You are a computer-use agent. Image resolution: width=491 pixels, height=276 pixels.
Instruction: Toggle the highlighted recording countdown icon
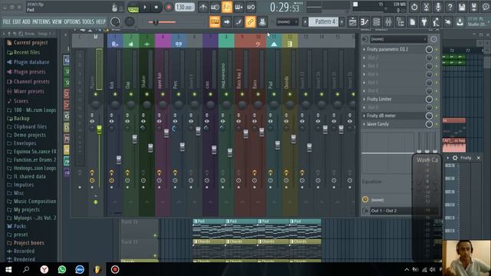227,7
